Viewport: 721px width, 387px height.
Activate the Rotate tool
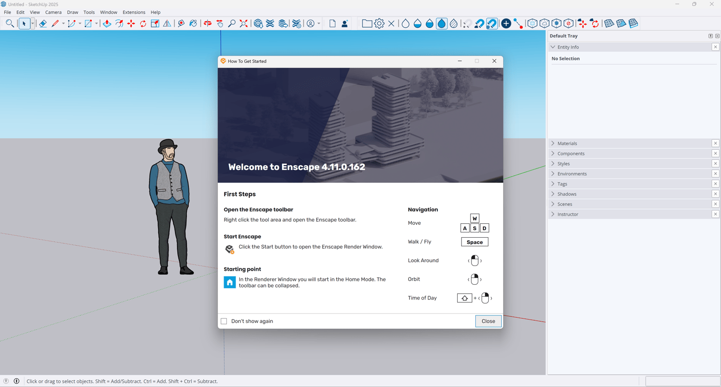point(143,24)
